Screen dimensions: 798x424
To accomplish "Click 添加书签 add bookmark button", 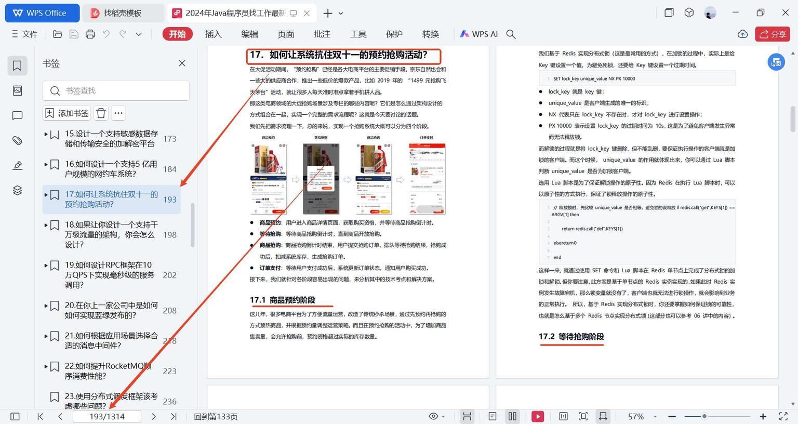I will [67, 113].
